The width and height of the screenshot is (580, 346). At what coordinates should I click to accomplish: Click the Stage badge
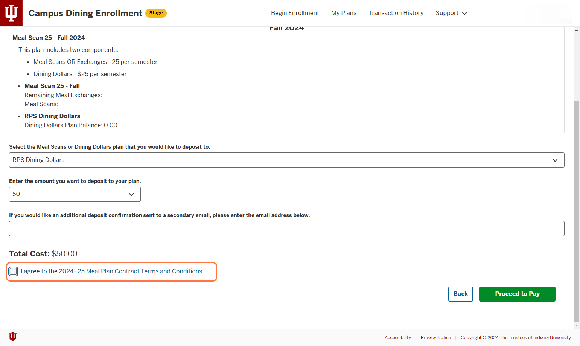point(156,13)
